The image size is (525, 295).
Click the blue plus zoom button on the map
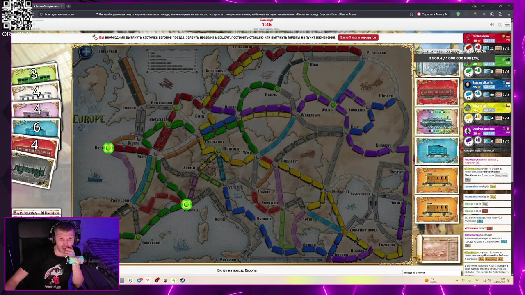86,52
